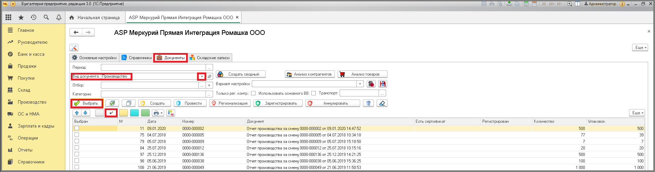The image size is (655, 172).
Task: Switch to Основные настройки tab
Action: coord(94,58)
